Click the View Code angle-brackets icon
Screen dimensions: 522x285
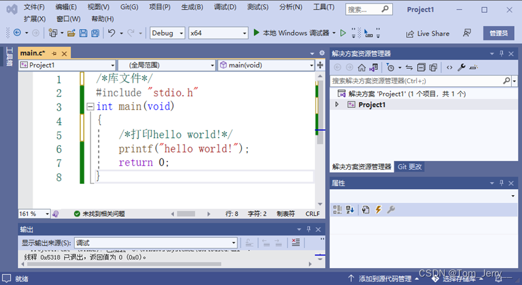[x=450, y=67]
